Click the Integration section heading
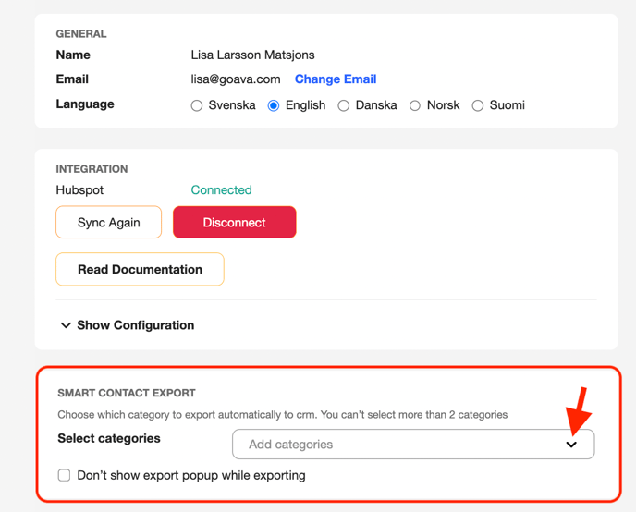 click(x=92, y=169)
